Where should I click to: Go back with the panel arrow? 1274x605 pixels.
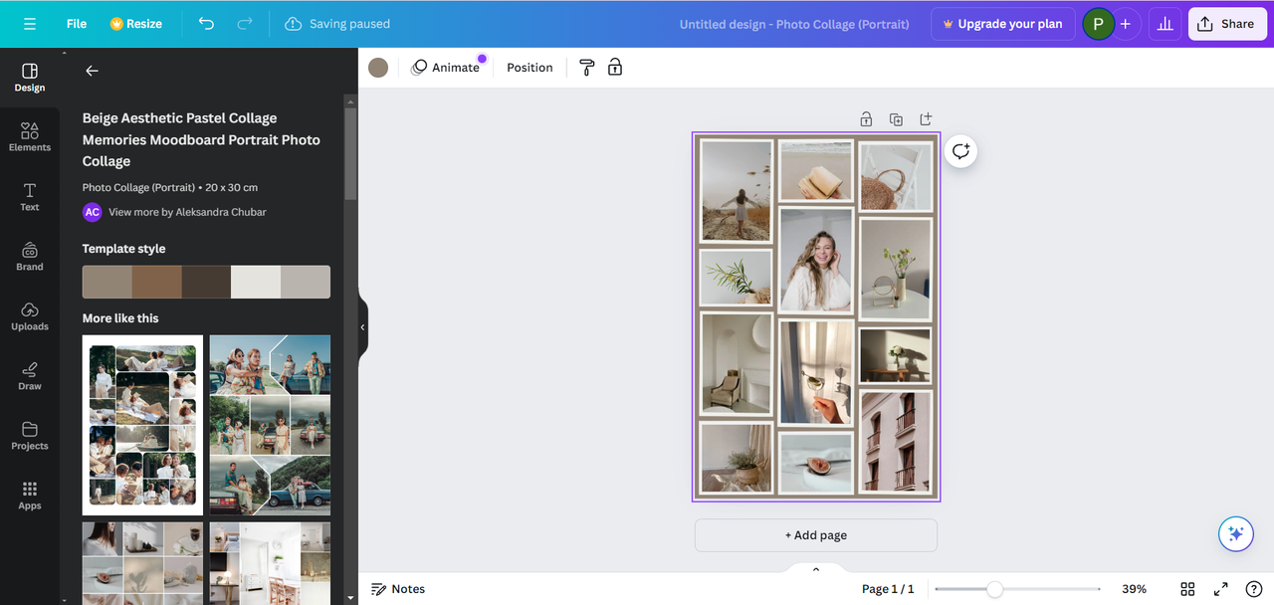tap(92, 71)
